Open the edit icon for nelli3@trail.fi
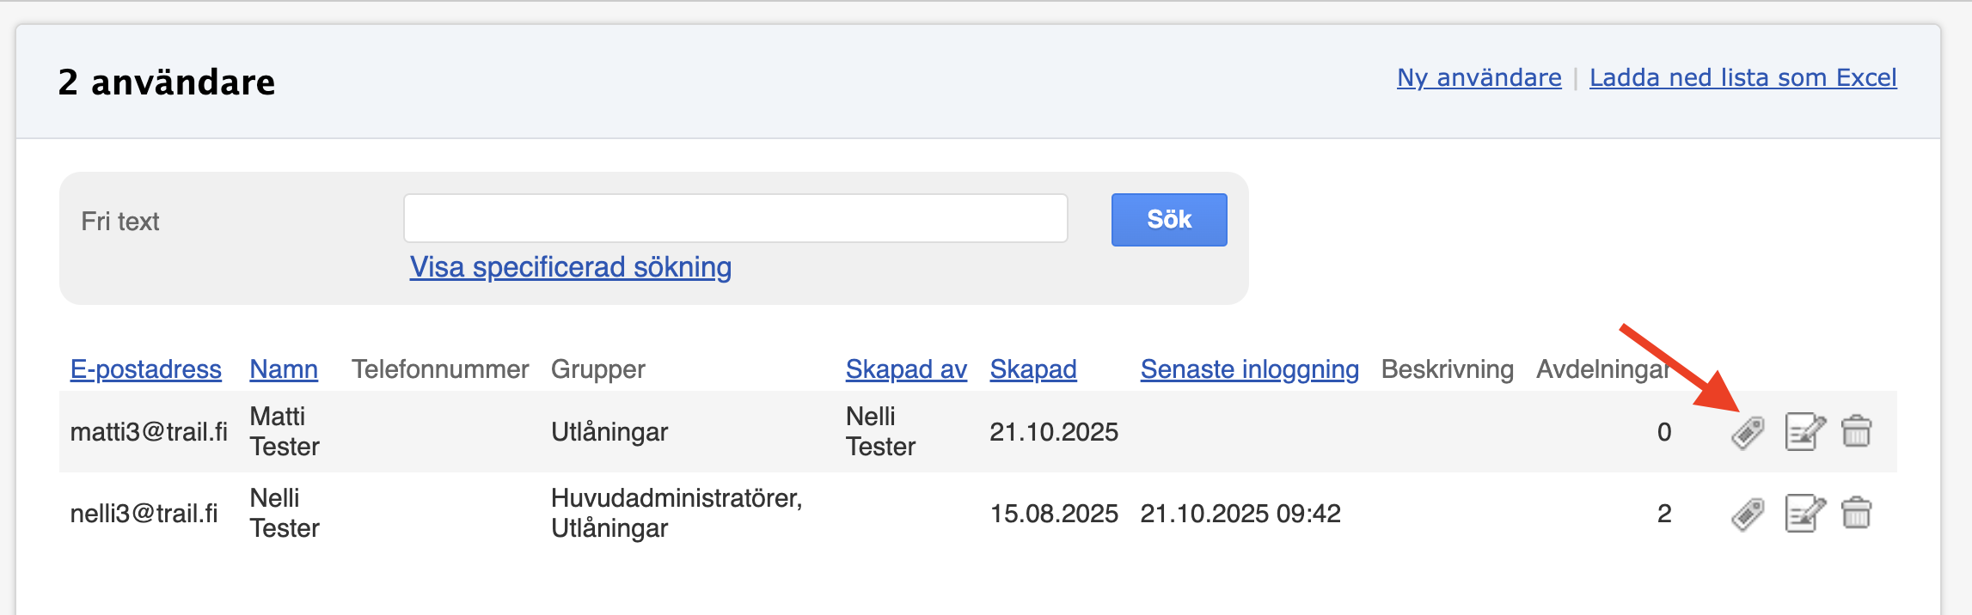Viewport: 1972px width, 615px height. [x=1805, y=514]
